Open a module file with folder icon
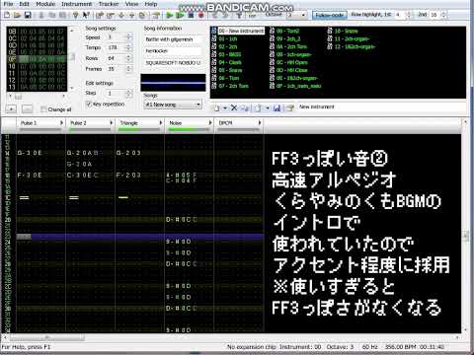474x355 pixels. click(17, 15)
